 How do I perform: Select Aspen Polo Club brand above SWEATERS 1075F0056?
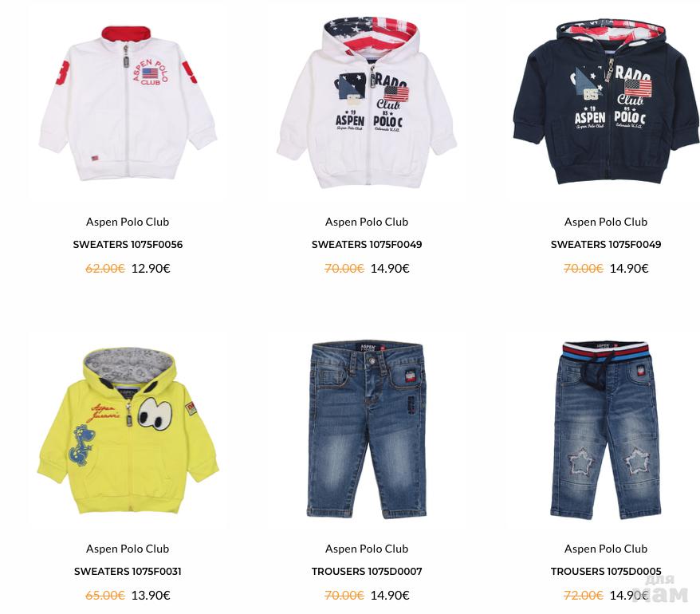[128, 222]
